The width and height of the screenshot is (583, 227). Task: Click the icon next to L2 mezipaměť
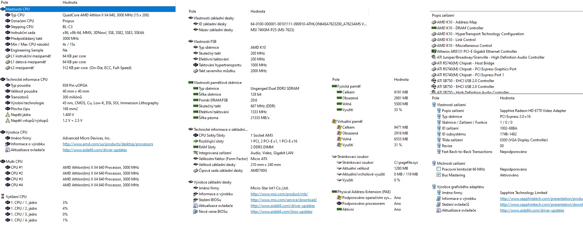pos(8,68)
